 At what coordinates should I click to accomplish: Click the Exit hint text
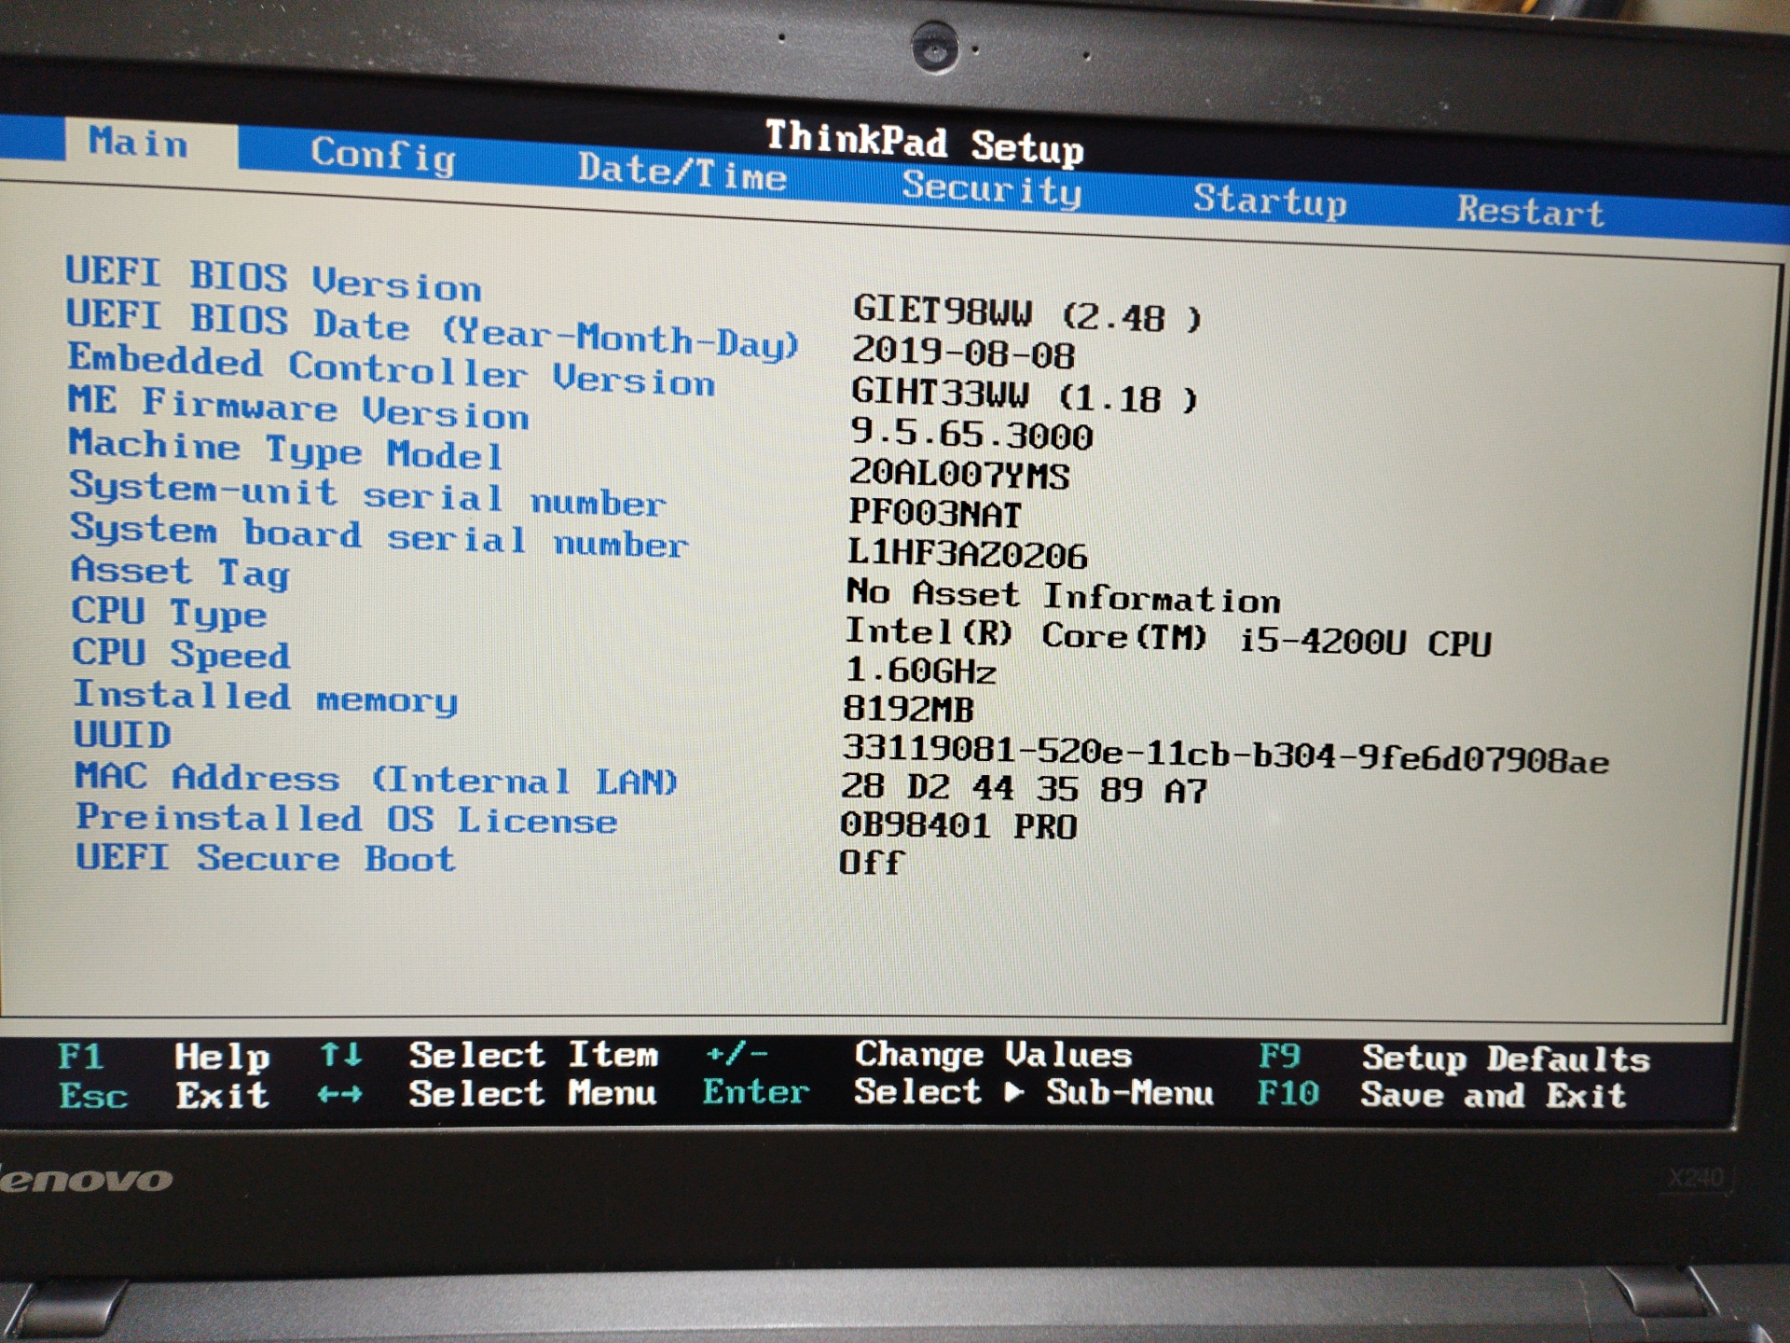pyautogui.click(x=223, y=1096)
